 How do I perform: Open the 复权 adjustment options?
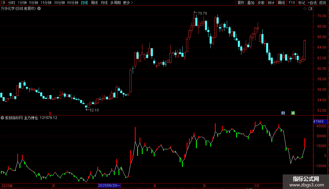tap(241, 3)
